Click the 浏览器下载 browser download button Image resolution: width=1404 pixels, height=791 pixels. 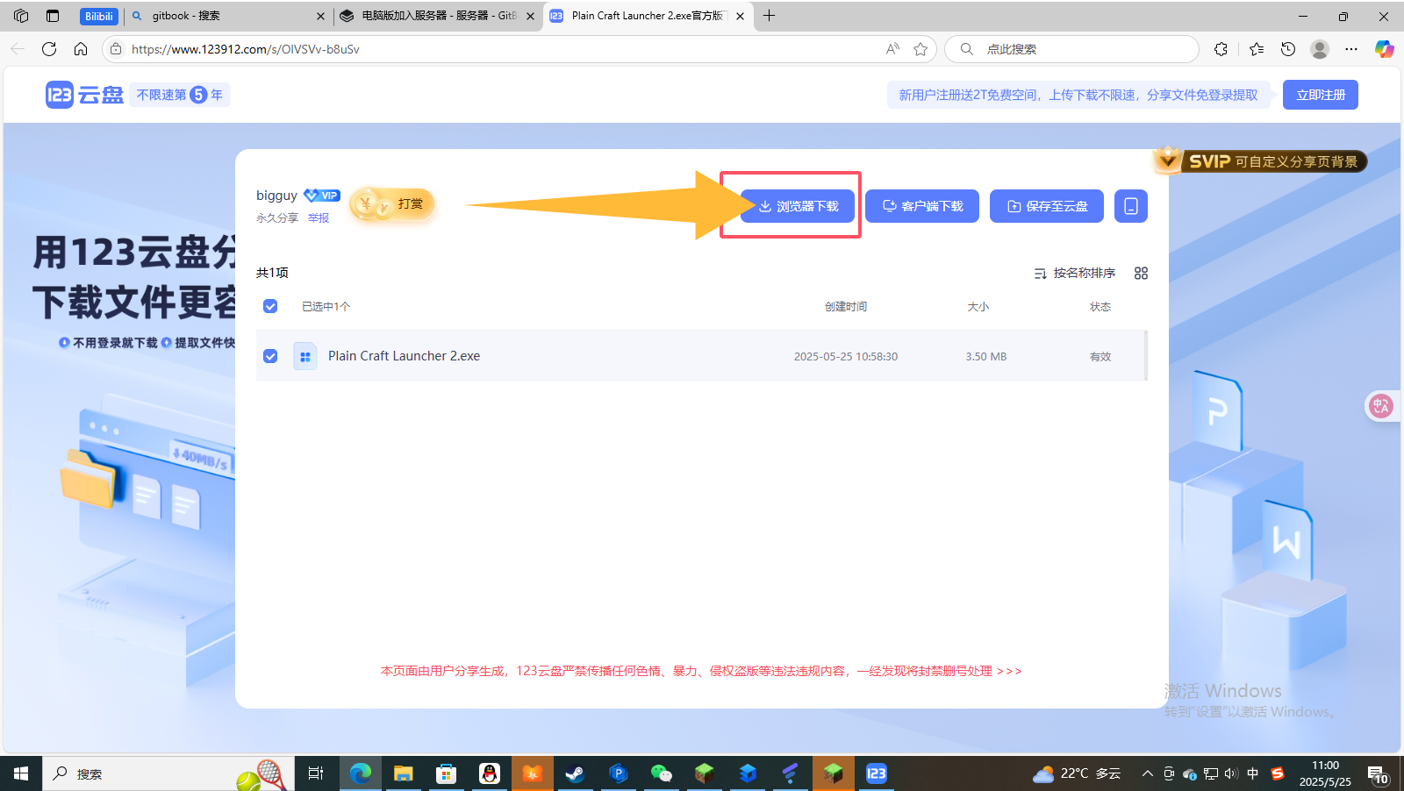(798, 206)
